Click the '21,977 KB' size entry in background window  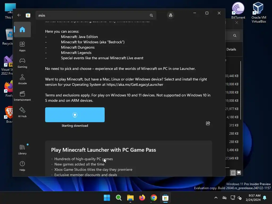232,109
